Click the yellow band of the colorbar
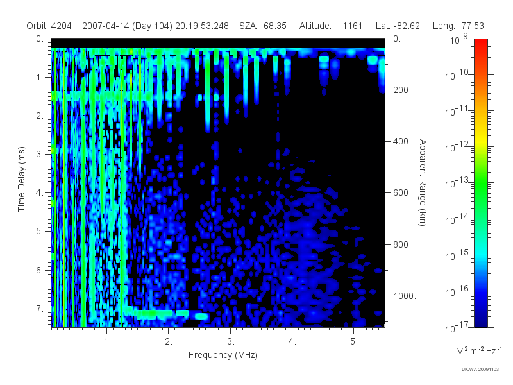 click(480, 139)
